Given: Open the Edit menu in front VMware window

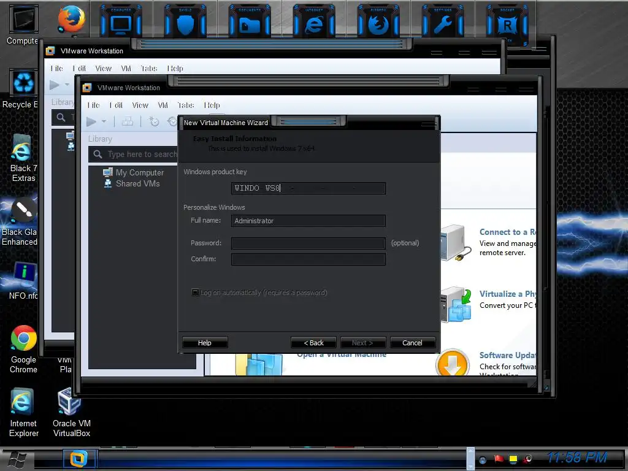Looking at the screenshot, I should coord(116,105).
